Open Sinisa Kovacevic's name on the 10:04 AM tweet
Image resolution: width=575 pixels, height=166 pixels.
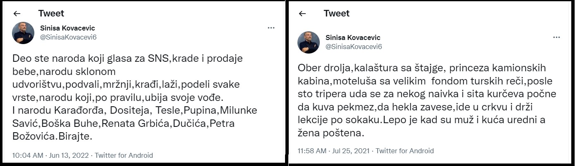(67, 28)
